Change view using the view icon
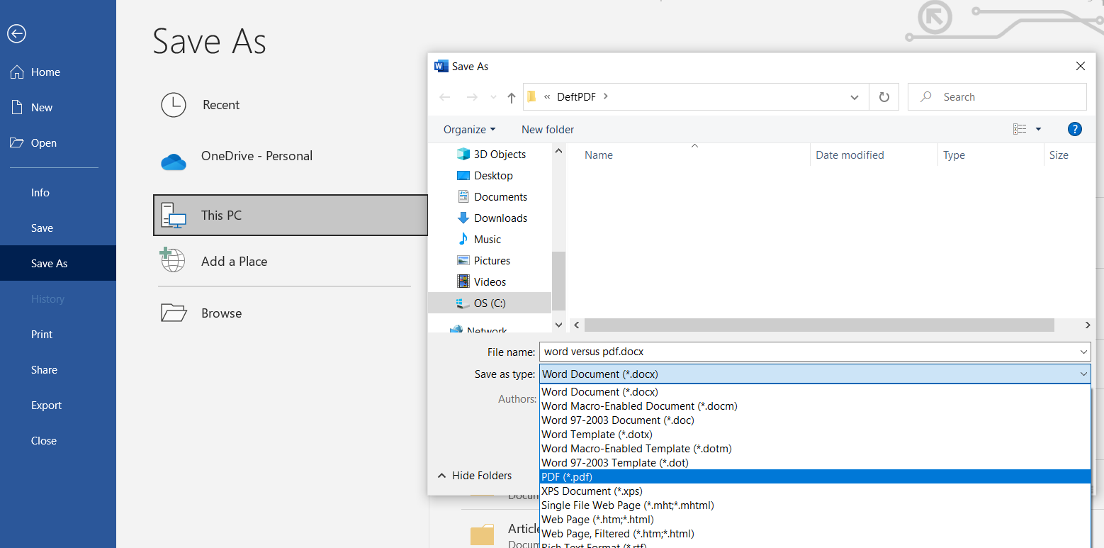 [x=1020, y=129]
